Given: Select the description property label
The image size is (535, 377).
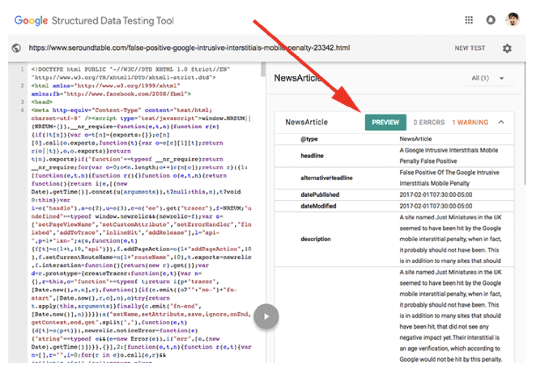Looking at the screenshot, I should tap(316, 239).
